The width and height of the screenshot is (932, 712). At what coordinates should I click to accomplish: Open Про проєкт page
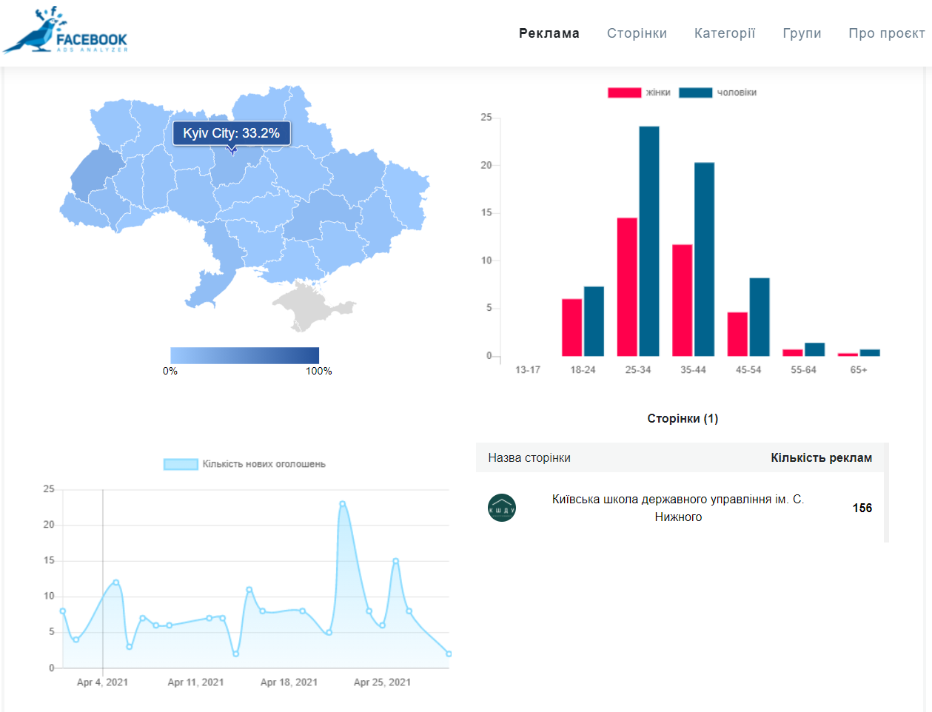click(886, 33)
